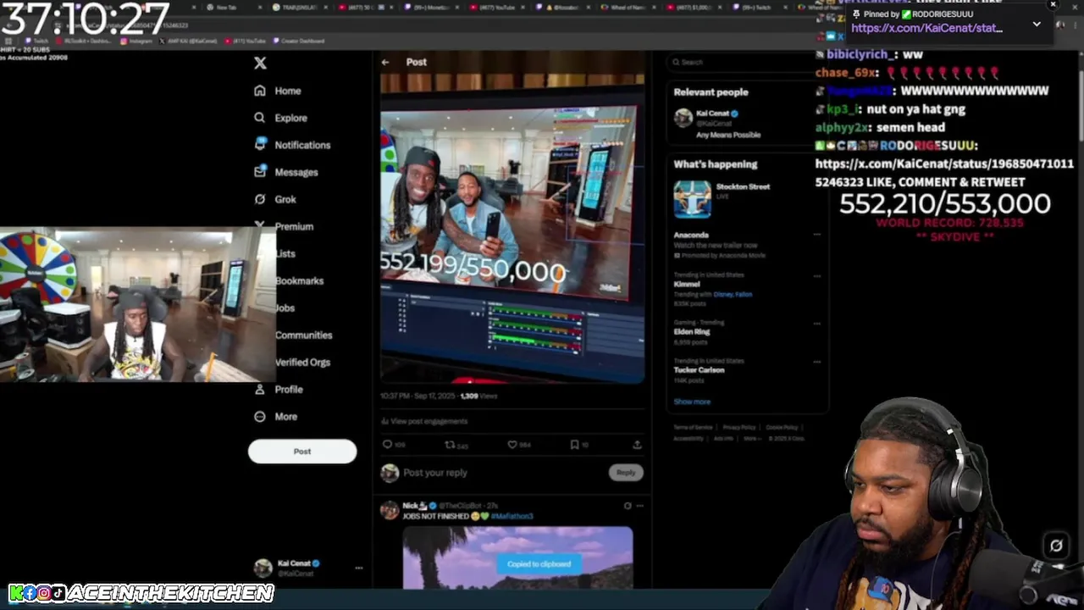Click the Profile person icon
This screenshot has height=610, width=1084.
260,389
